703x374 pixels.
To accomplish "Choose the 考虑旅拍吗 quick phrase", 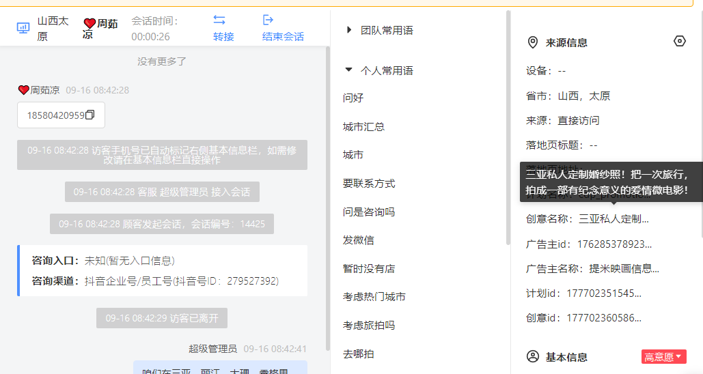I will coord(369,326).
